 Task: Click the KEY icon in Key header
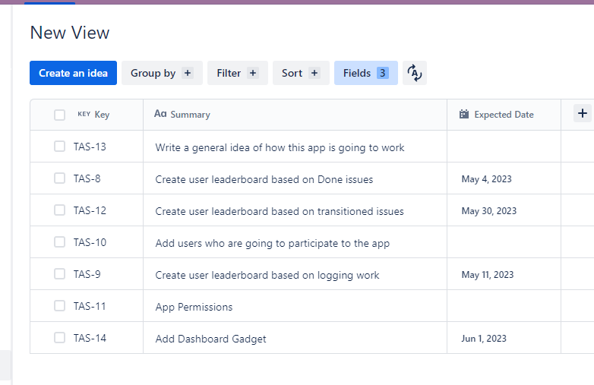[84, 114]
